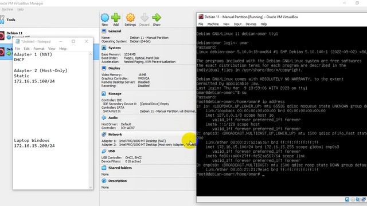Screen dimensions: 367x206
Task: Open the Edit menu in Notepad
Action: (x=27, y=49)
